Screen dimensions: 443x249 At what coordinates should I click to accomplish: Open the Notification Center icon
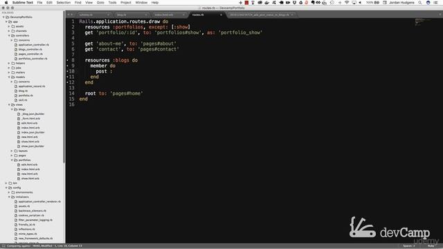(435, 3)
